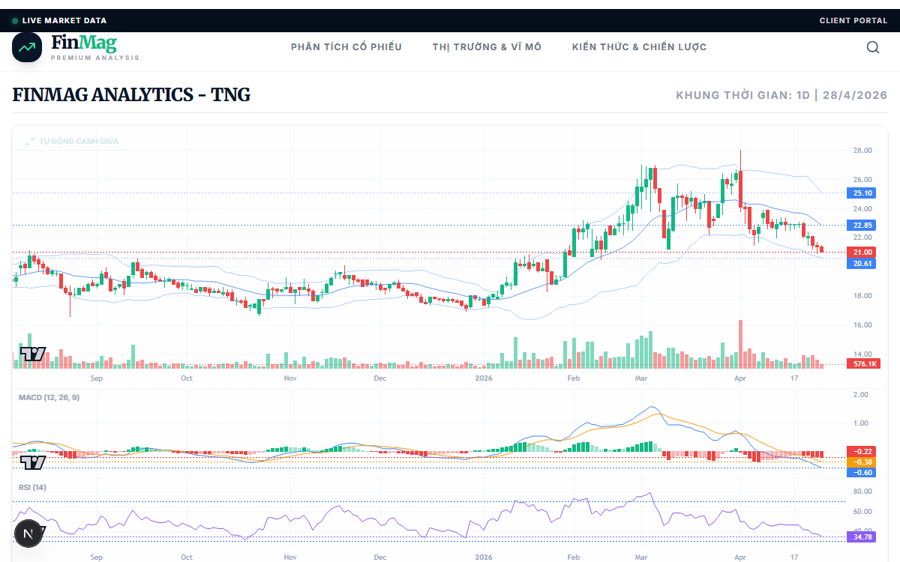
Task: Open Phân tích cổ phiếu menu
Action: [x=346, y=47]
